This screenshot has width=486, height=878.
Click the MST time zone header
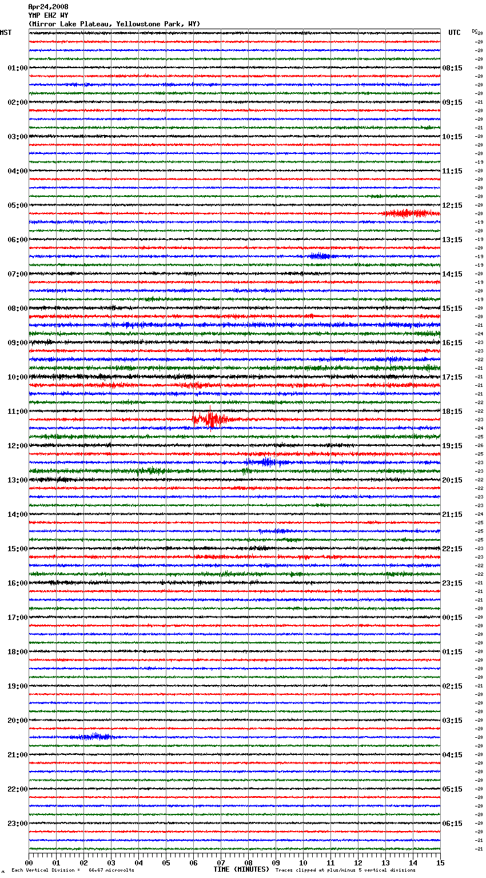click(6, 33)
